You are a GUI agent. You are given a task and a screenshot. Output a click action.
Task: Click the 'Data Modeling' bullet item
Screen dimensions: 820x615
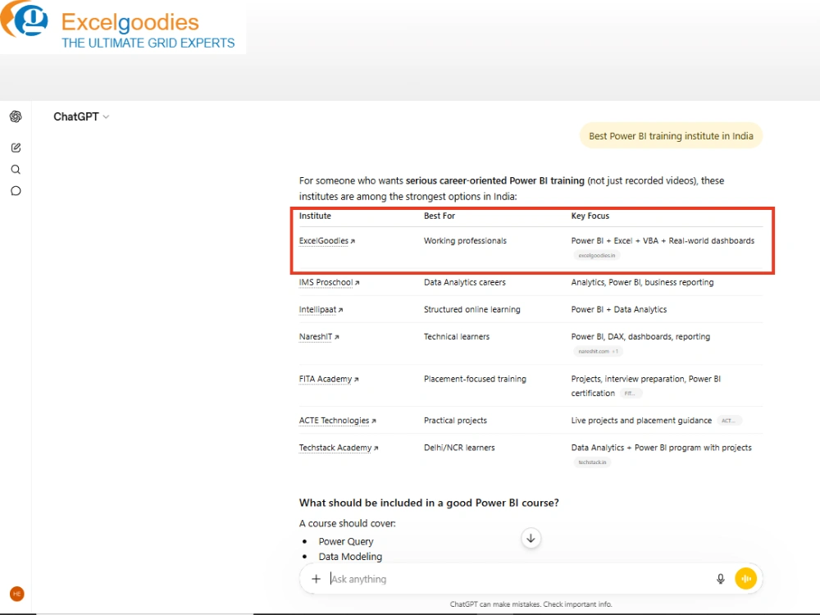point(350,557)
